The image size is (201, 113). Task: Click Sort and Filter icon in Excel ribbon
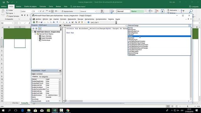(182, 11)
